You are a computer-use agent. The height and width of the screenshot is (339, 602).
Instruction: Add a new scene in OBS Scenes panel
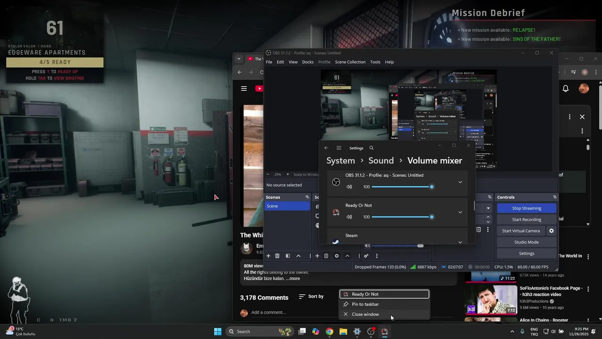tap(268, 256)
